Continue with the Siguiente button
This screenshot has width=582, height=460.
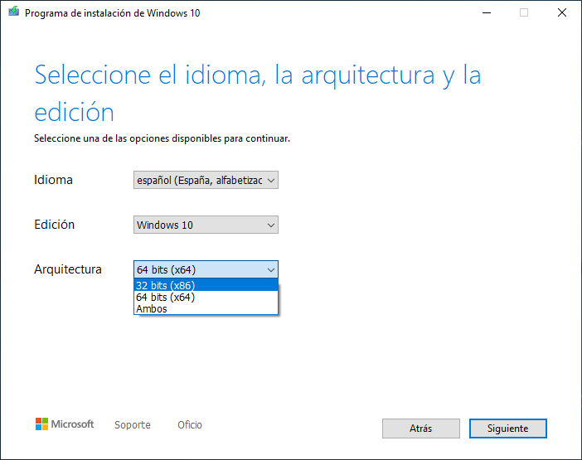[x=508, y=429]
